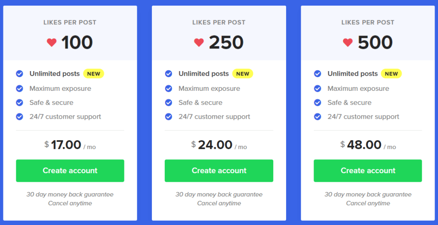Click 24/7 customer support checkmark in 100 plan

pos(20,117)
